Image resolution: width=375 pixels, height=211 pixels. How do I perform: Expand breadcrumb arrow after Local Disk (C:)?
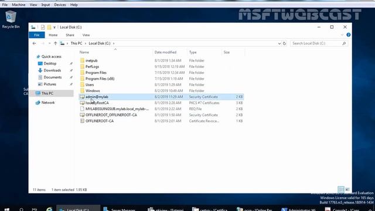click(114, 43)
